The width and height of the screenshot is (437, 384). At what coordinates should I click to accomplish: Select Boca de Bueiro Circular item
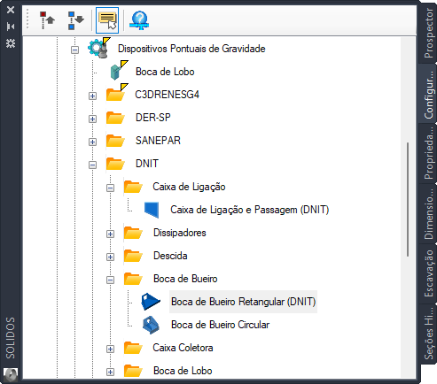tap(220, 325)
